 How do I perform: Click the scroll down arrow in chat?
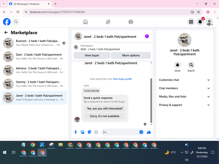[151, 125]
